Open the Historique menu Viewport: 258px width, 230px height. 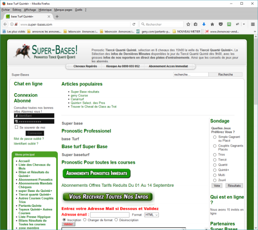[x=45, y=10]
